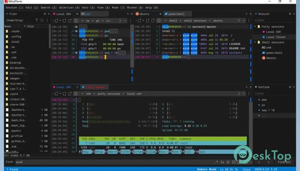Select 'pwd' entry in Outline
The height and width of the screenshot is (171, 300).
point(264,100)
